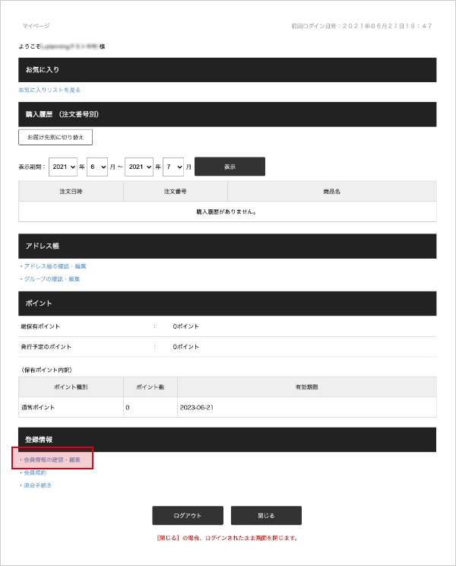Open the start year dropdown
This screenshot has width=456, height=566.
[x=63, y=167]
